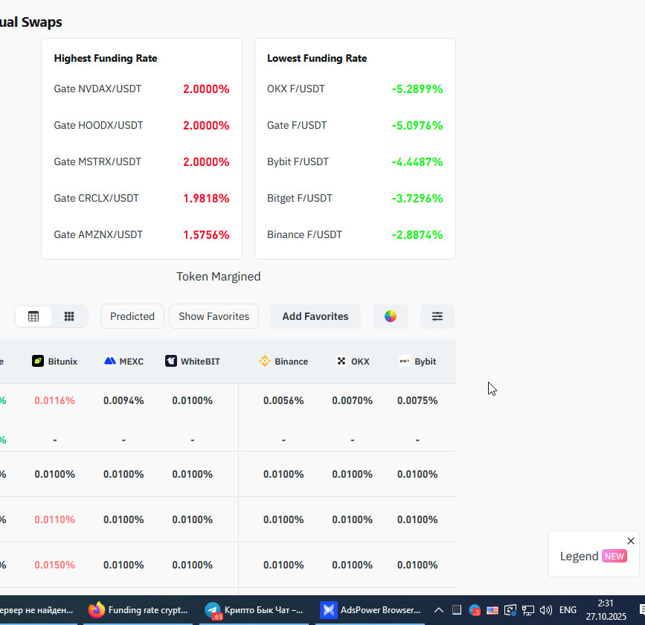The image size is (645, 625).
Task: Click Binance 0.0056% rate cell
Action: click(x=283, y=401)
